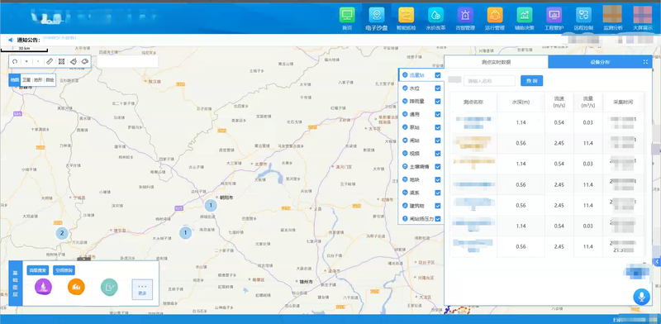Expand the 更多 layers button
The image size is (661, 324).
click(142, 289)
